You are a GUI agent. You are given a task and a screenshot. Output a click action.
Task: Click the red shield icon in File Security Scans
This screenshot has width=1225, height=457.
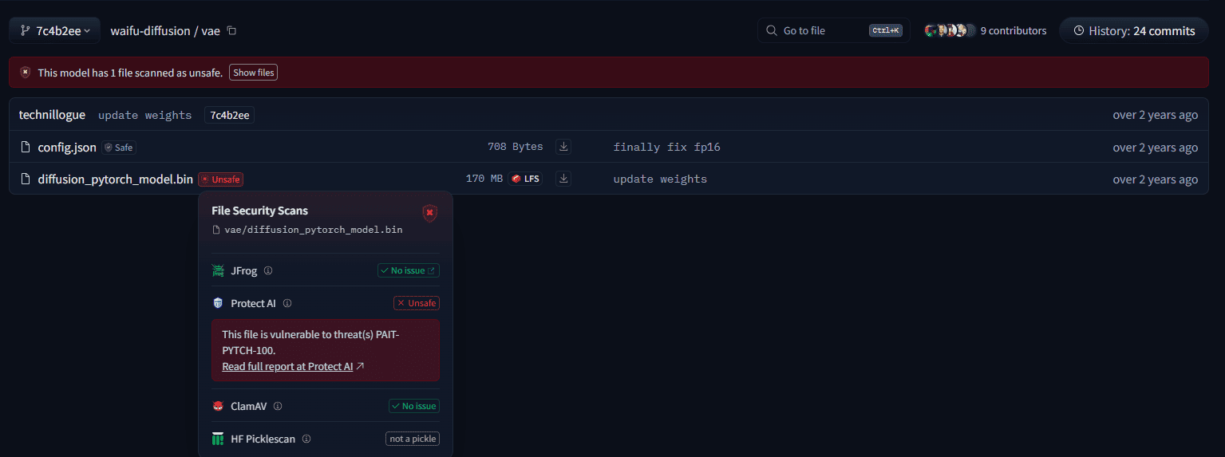pyautogui.click(x=429, y=213)
